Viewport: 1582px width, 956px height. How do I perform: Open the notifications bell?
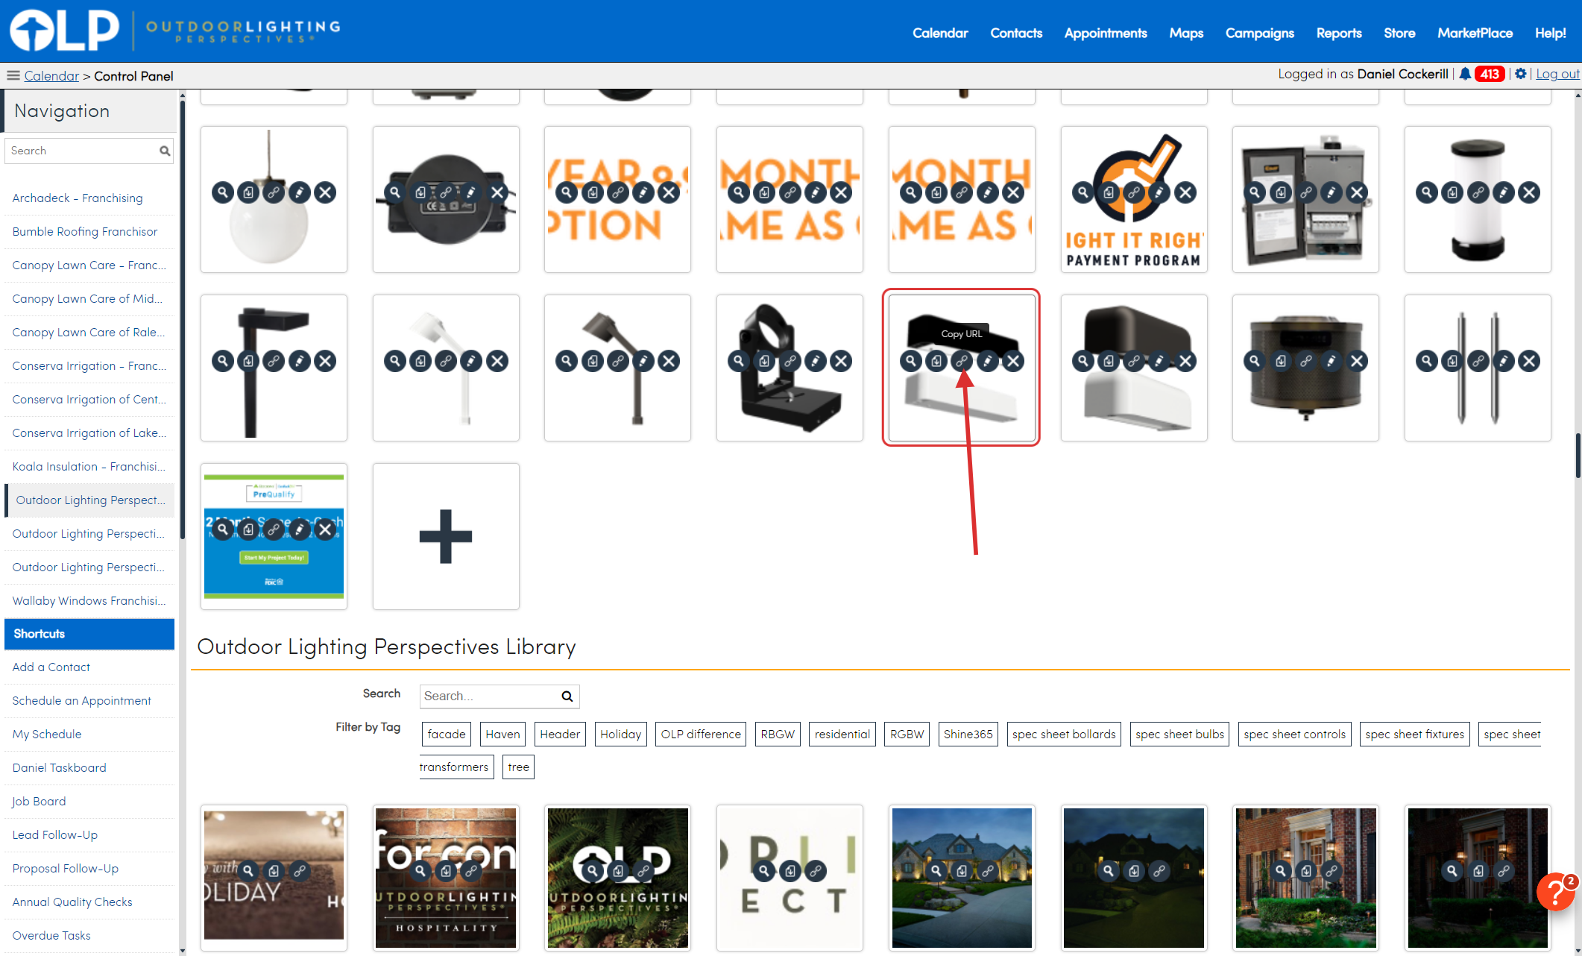coord(1465,74)
